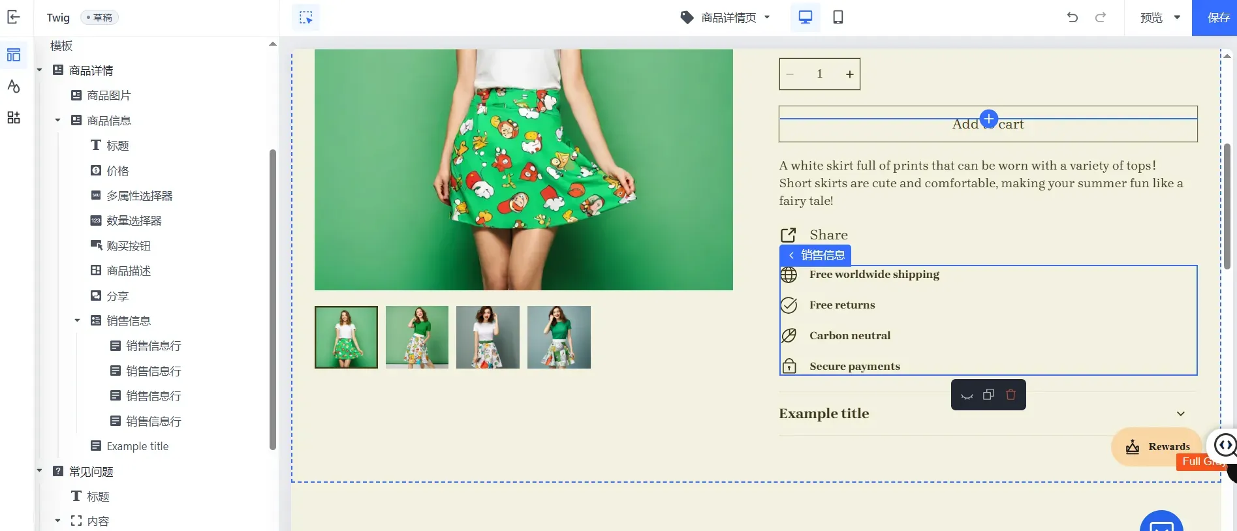1237x531 pixels.
Task: Open the add apps sidebar icon
Action: point(13,117)
